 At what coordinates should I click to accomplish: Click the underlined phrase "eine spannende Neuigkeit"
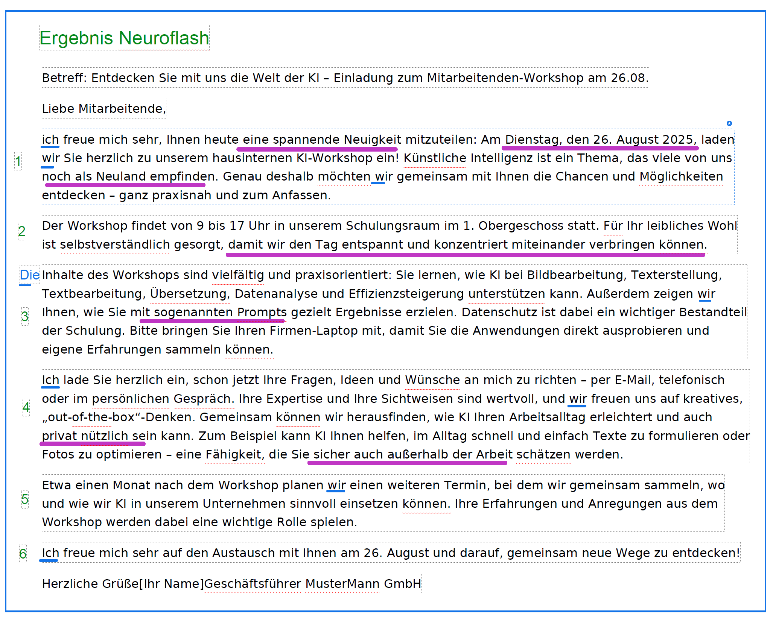click(322, 140)
